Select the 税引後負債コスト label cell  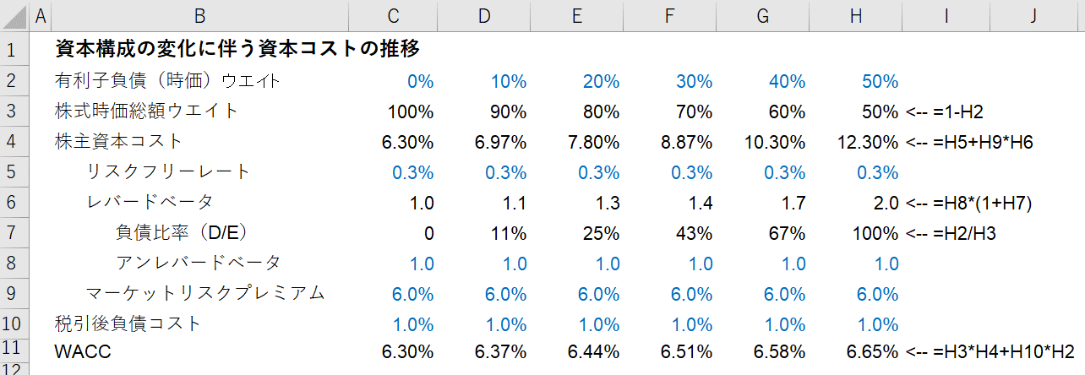click(x=128, y=323)
